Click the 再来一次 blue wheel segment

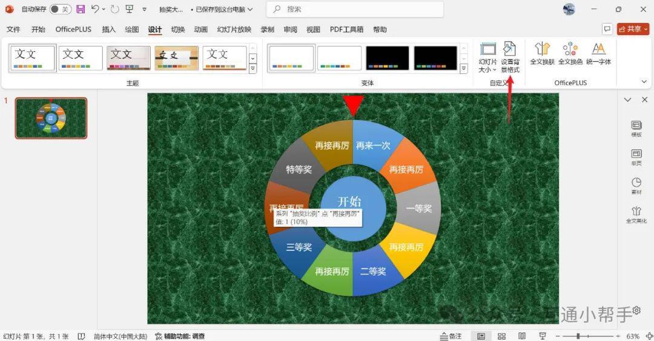pyautogui.click(x=373, y=145)
